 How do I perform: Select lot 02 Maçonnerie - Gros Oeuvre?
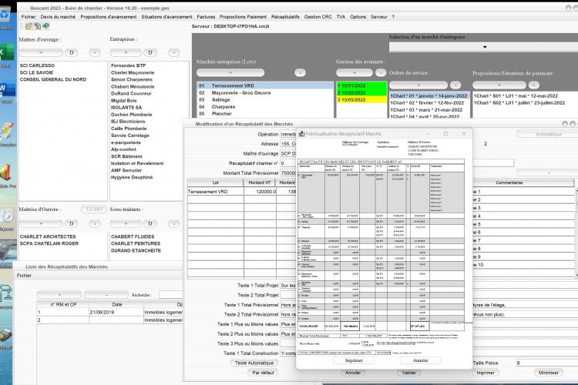pyautogui.click(x=265, y=92)
